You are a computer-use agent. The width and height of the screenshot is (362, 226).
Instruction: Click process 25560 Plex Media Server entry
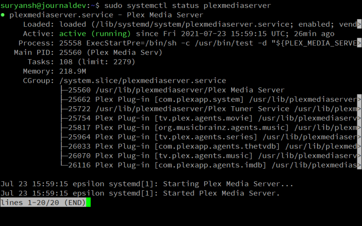(176, 90)
